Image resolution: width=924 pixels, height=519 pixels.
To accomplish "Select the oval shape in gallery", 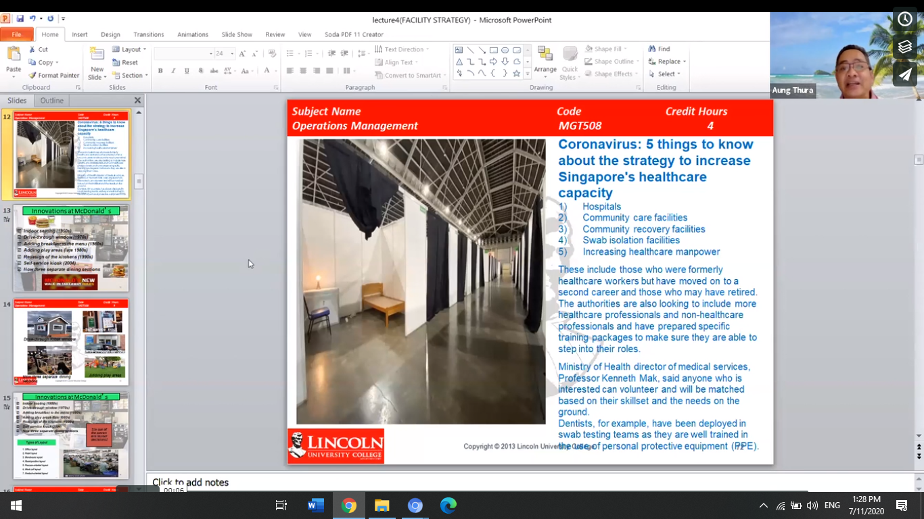I will tap(505, 50).
